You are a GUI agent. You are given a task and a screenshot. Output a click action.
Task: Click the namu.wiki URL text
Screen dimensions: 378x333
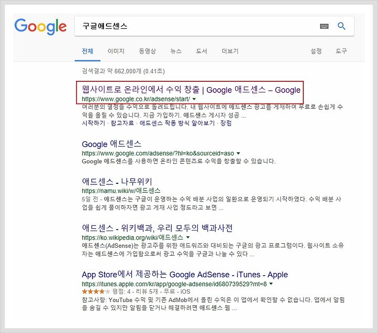tap(121, 191)
